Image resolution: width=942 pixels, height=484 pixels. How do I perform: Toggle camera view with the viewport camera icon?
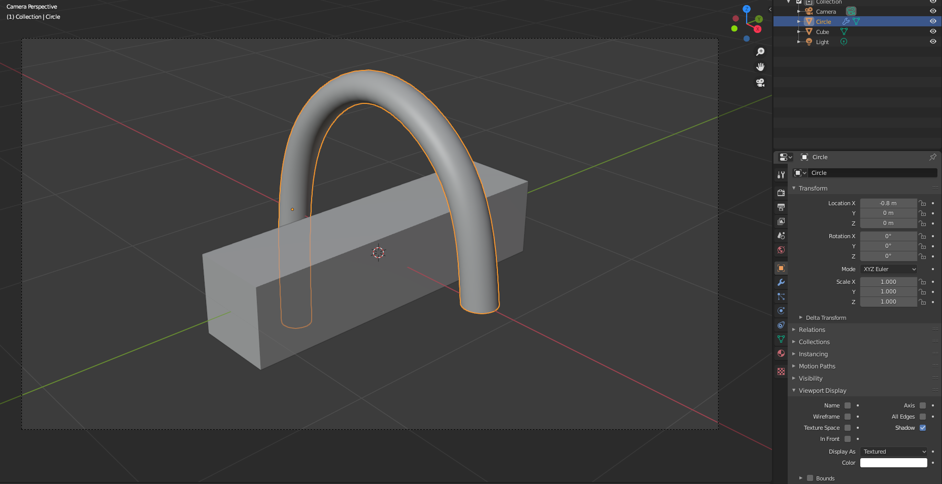[x=760, y=83]
